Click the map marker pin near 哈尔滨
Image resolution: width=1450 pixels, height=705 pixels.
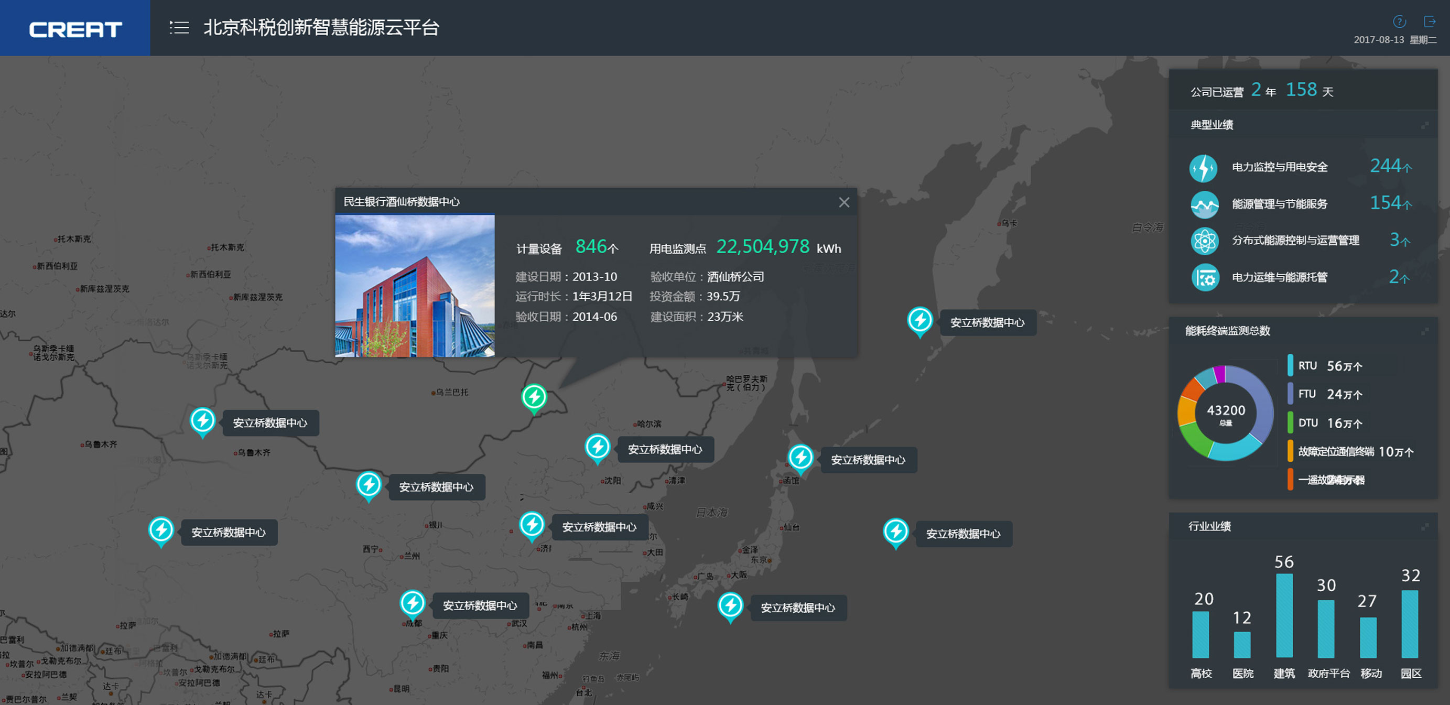[x=597, y=447]
